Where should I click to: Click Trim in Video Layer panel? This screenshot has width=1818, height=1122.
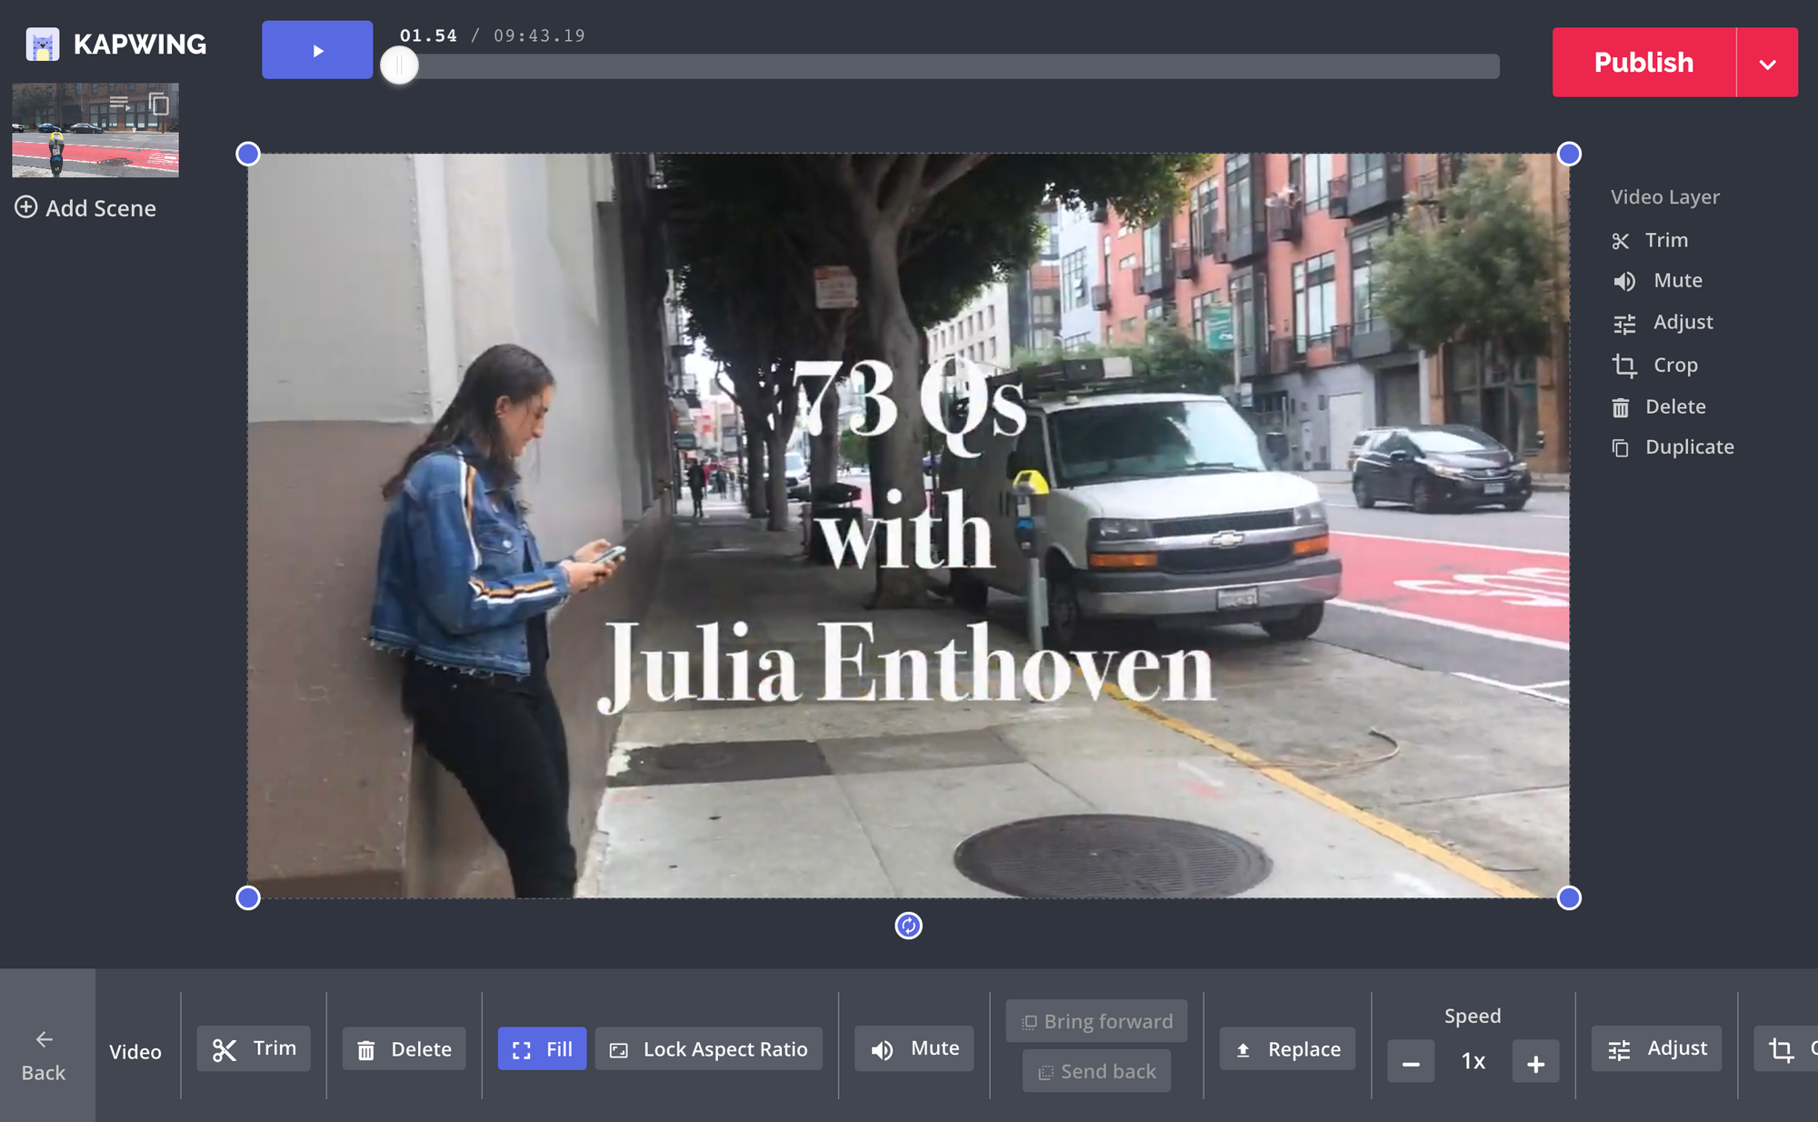pyautogui.click(x=1665, y=240)
